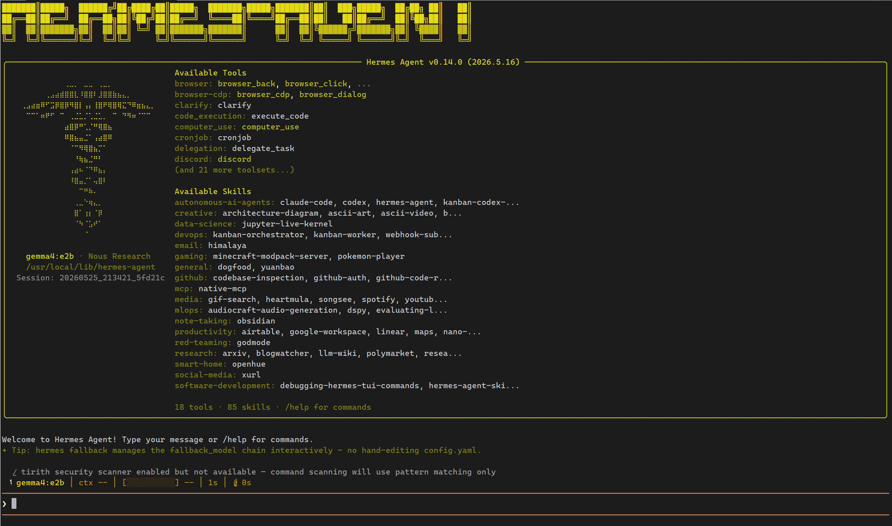Click the "1s" timer in status bar
Screen dimensions: 892x526
213,482
